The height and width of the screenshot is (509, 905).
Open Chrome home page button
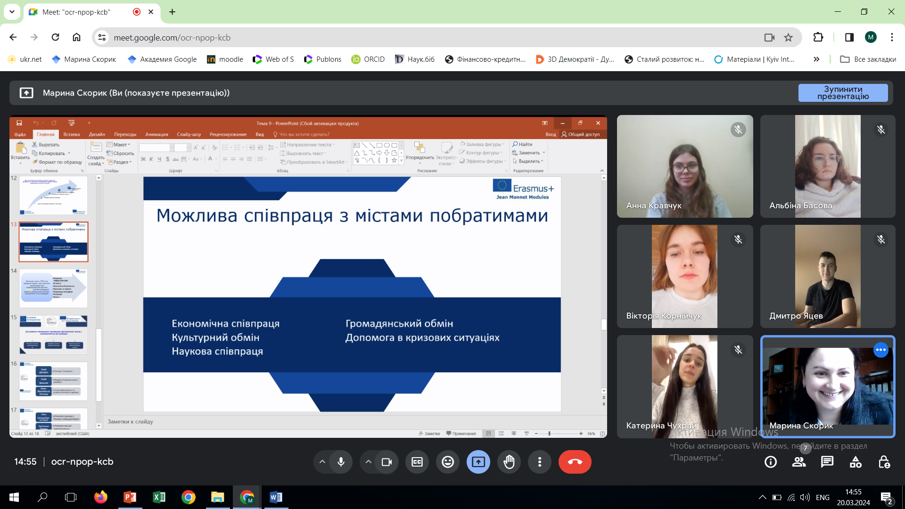coord(76,37)
